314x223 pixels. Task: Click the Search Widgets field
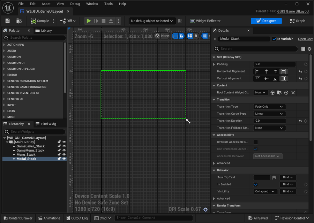pos(35,132)
